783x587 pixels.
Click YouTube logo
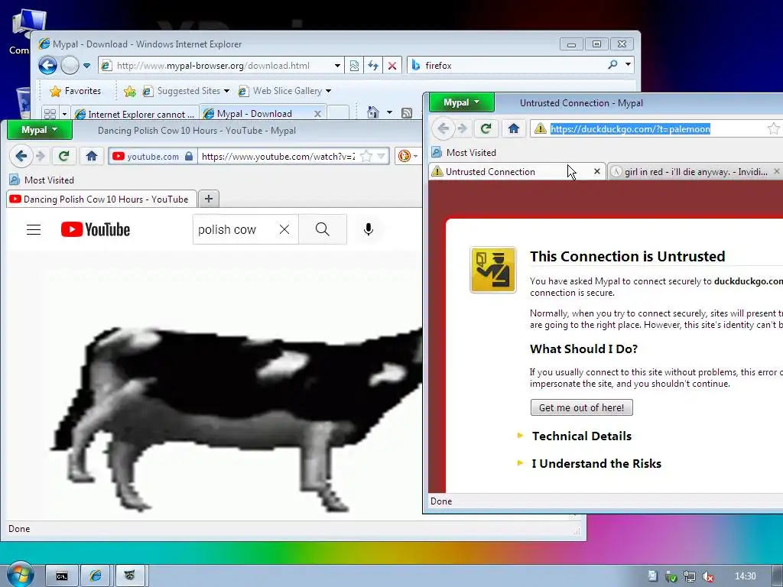point(96,229)
